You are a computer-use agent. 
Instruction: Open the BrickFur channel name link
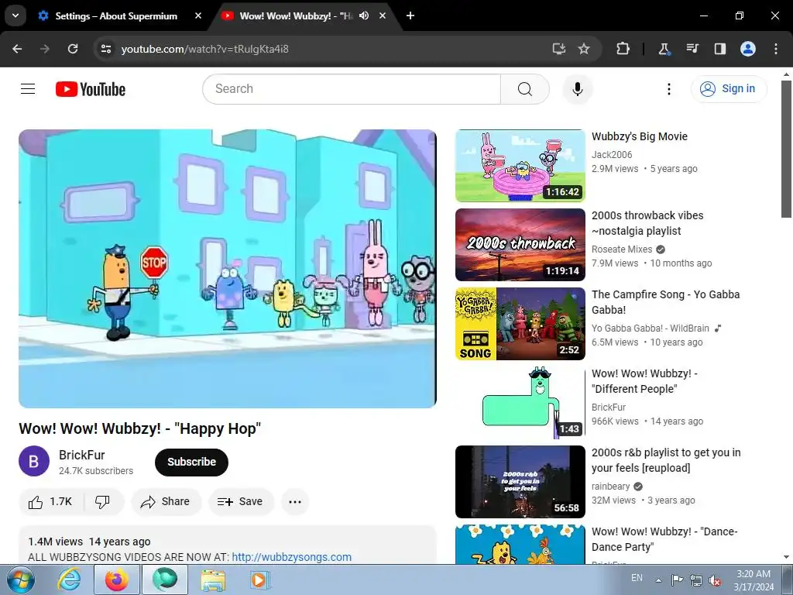click(82, 455)
